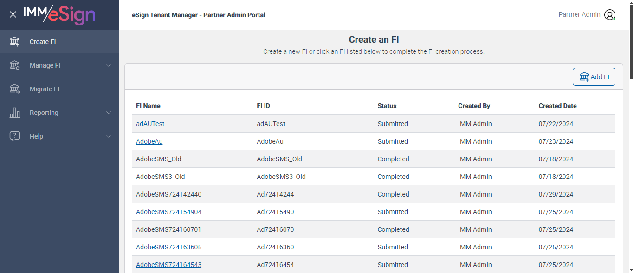Expand the Manage FI chevron
Screen dimensions: 634x273
point(109,65)
